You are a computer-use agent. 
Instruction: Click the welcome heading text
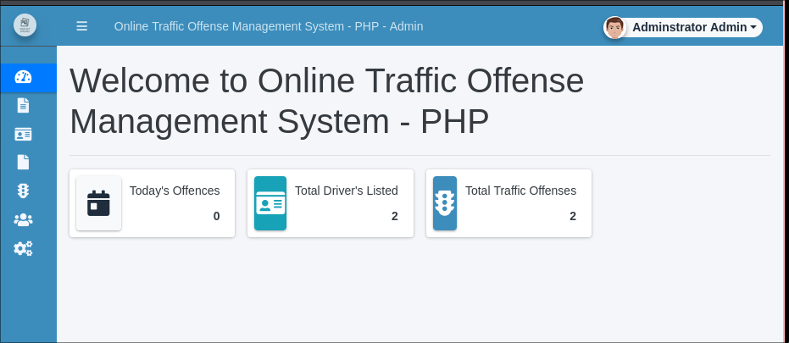(326, 101)
